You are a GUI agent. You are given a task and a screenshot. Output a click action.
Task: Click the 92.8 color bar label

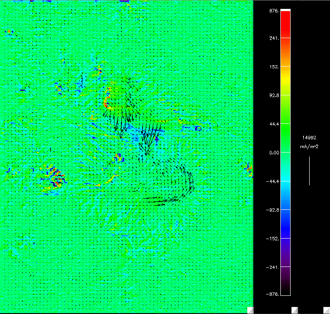(x=274, y=95)
